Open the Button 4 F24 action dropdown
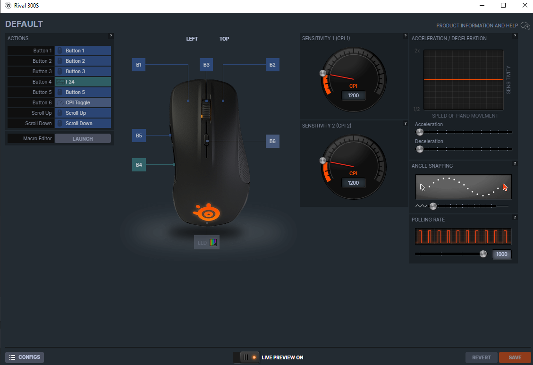This screenshot has width=533, height=365. click(83, 82)
